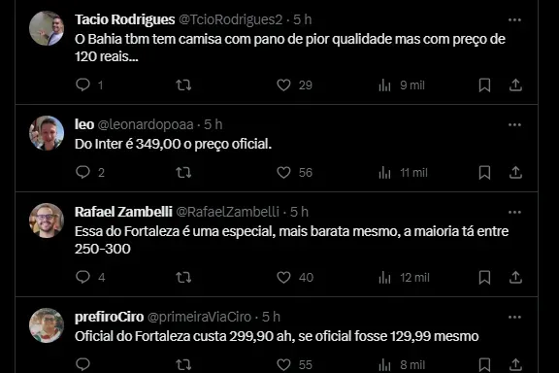Like Rafael Zambelli's tweet with 40 likes
Viewport: 559px width, 373px height.
click(x=283, y=278)
